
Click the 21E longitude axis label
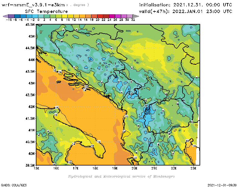pyautogui.click(x=154, y=168)
